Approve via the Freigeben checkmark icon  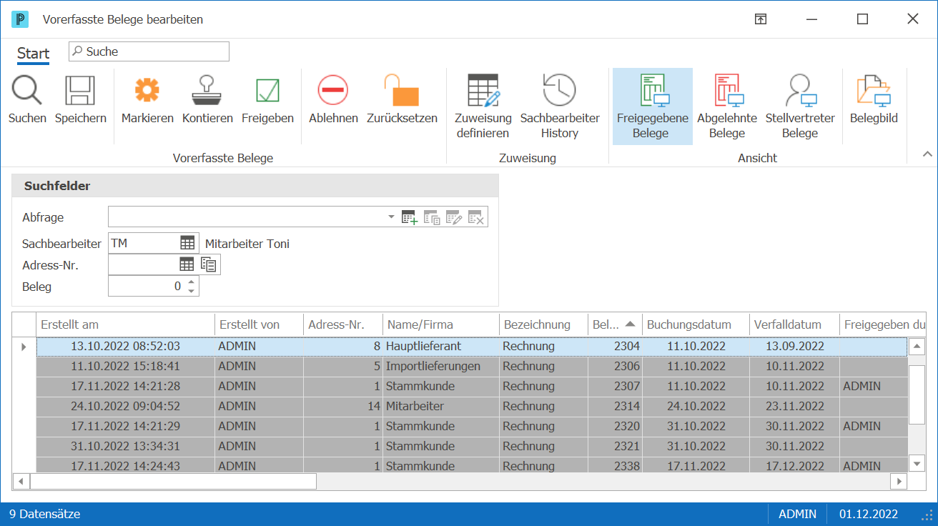(267, 91)
